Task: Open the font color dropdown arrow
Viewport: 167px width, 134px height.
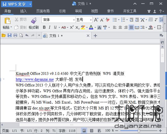Action: [95, 28]
